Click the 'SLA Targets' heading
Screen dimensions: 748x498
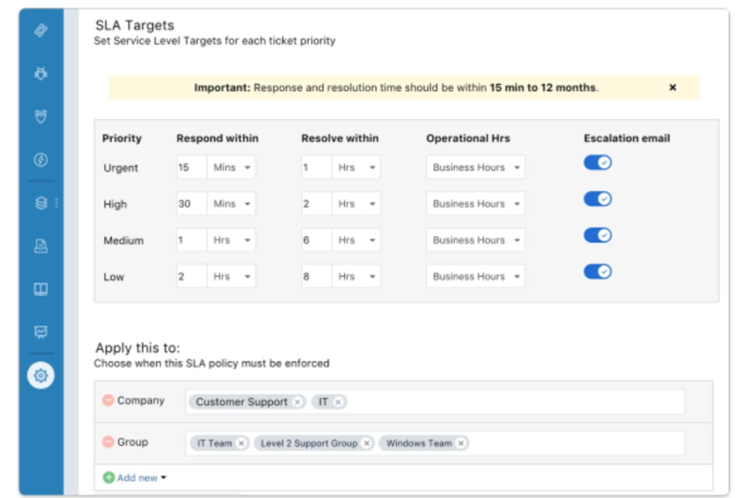tap(134, 25)
